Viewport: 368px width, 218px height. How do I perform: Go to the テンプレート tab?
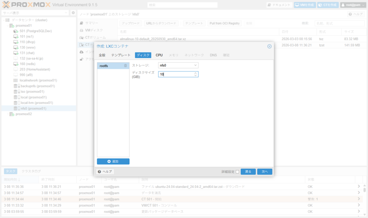tap(120, 55)
